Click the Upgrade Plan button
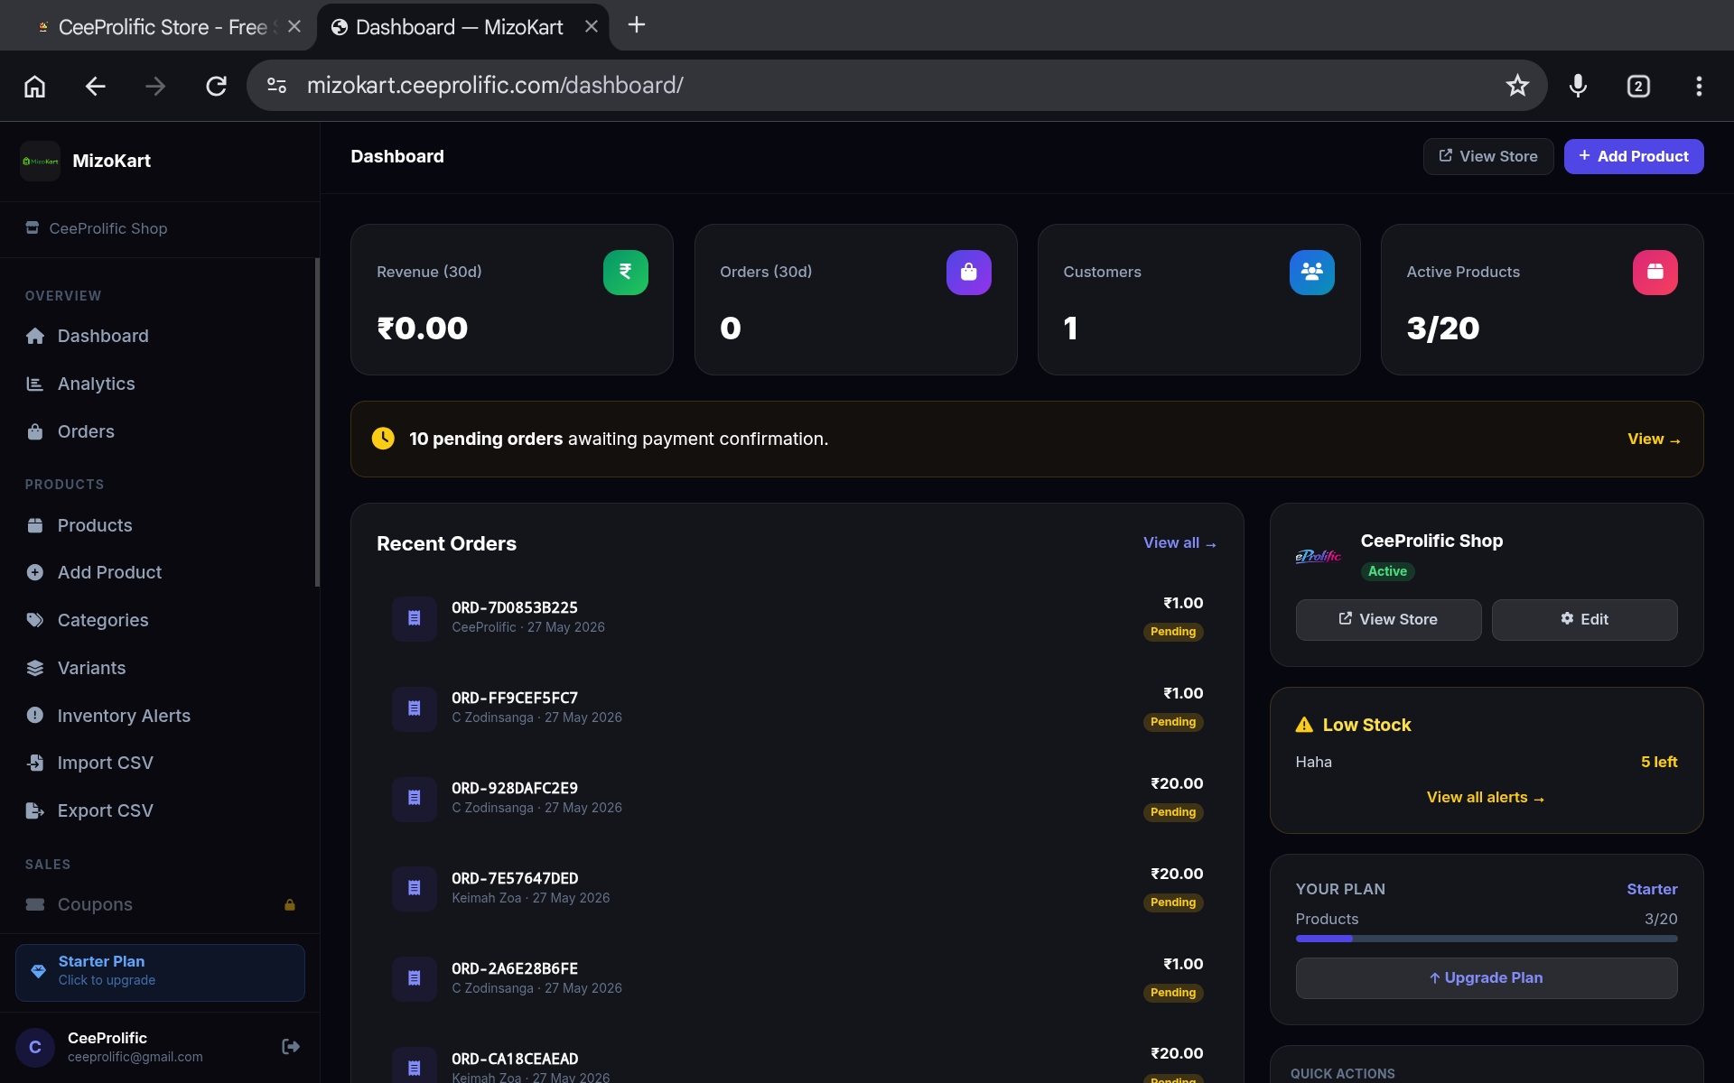This screenshot has height=1083, width=1734. [x=1487, y=978]
